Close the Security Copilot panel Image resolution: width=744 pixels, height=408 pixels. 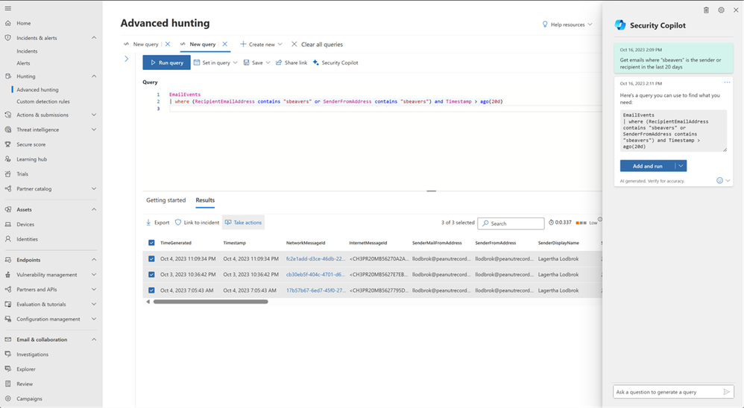(736, 10)
